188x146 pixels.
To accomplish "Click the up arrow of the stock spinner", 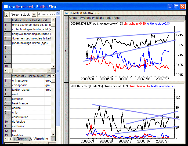I will point(6,13).
